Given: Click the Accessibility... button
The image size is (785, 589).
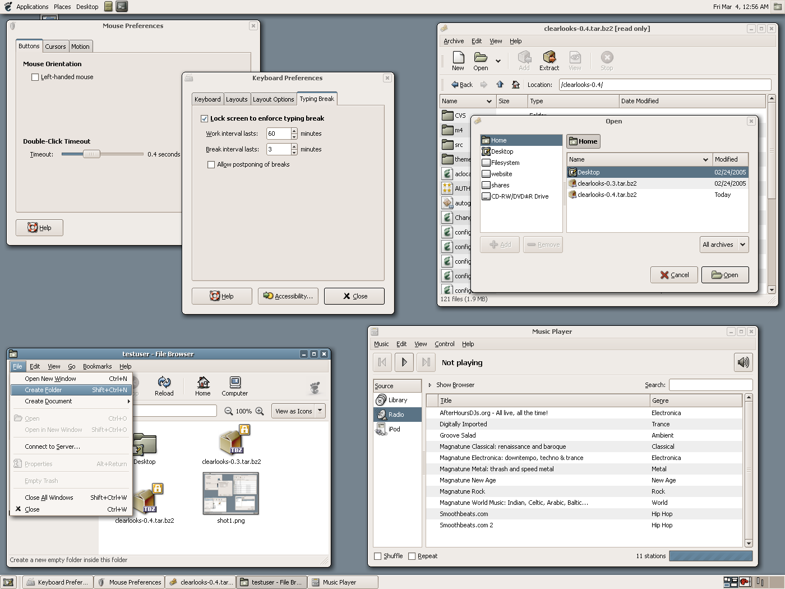Looking at the screenshot, I should 288,296.
